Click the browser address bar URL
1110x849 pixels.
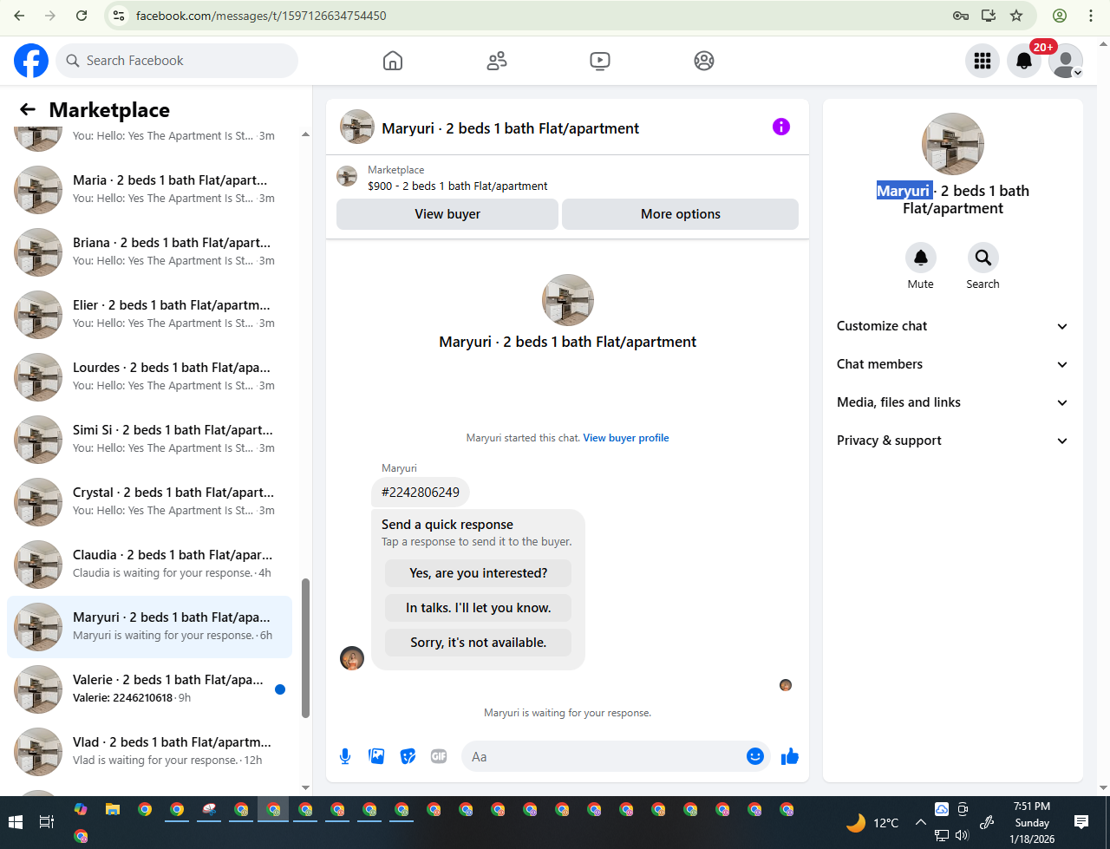(261, 16)
